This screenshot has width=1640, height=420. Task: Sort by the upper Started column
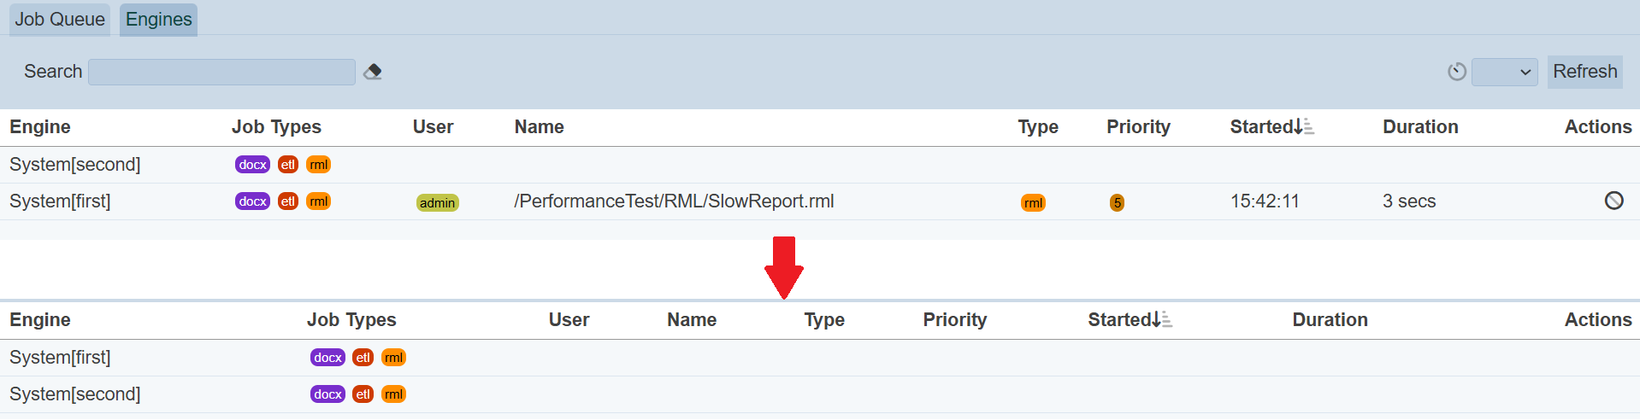pyautogui.click(x=1261, y=127)
